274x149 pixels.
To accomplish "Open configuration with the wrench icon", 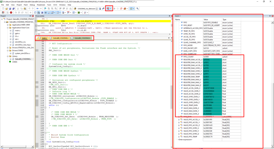I will (137, 9).
